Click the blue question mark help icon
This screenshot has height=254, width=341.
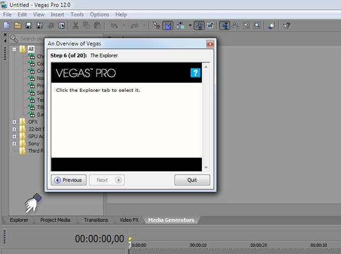pos(195,73)
